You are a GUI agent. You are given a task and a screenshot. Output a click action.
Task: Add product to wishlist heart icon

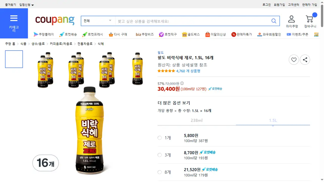click(x=294, y=60)
